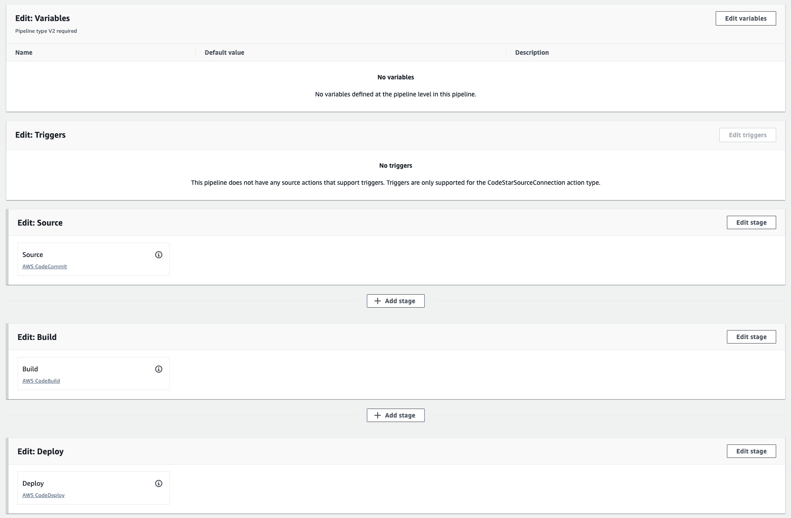Click the Name column header
This screenshot has width=791, height=518.
click(x=24, y=52)
